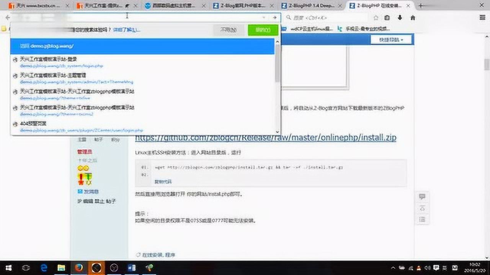Click the Downloads arrow icon
The width and height of the screenshot is (490, 275).
pos(400,17)
